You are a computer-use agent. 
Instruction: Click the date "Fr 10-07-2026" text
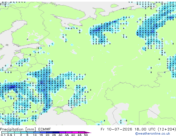pos(116,129)
